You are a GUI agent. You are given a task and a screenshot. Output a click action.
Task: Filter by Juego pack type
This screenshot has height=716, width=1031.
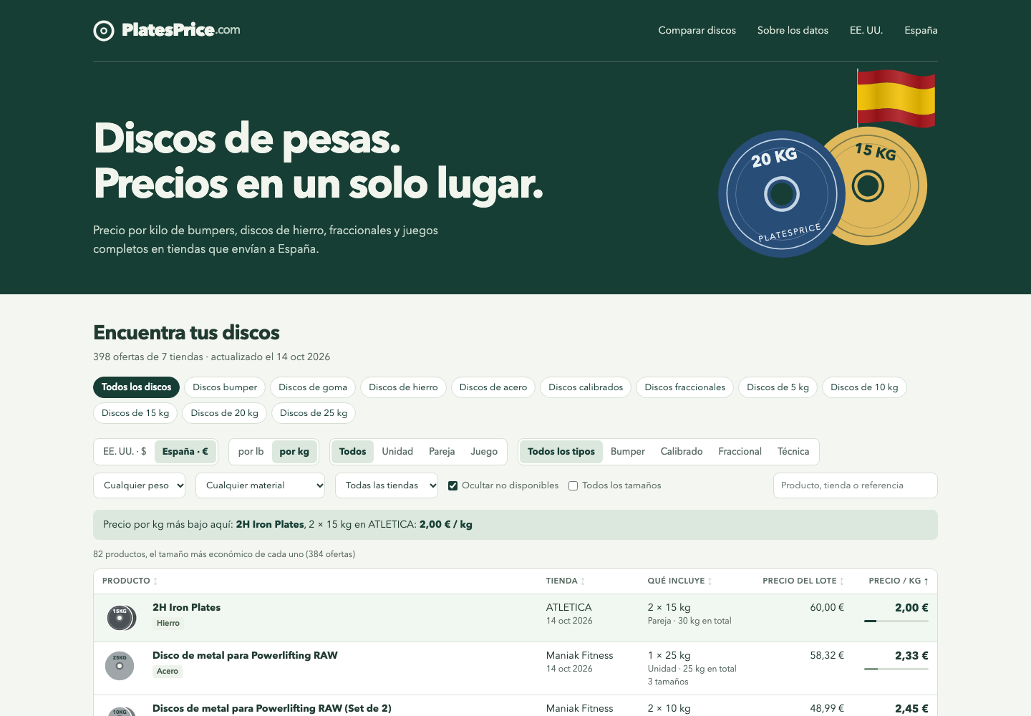(484, 452)
